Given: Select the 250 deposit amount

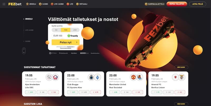Looking at the screenshot, I should 75,30.
